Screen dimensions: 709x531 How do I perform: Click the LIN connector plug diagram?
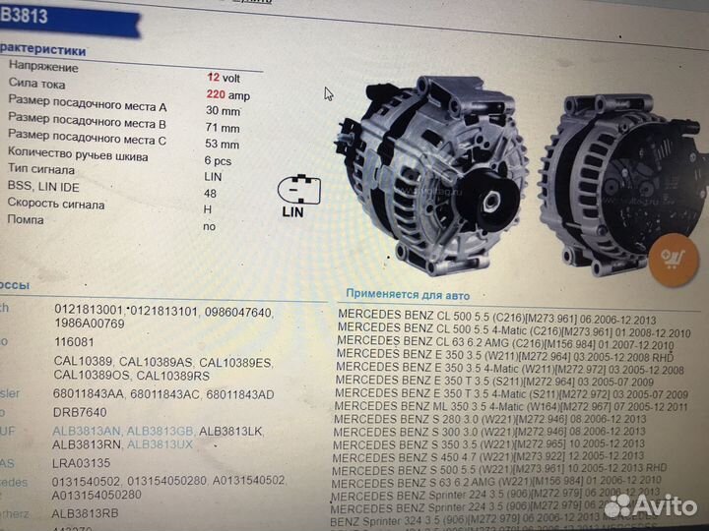tap(299, 190)
